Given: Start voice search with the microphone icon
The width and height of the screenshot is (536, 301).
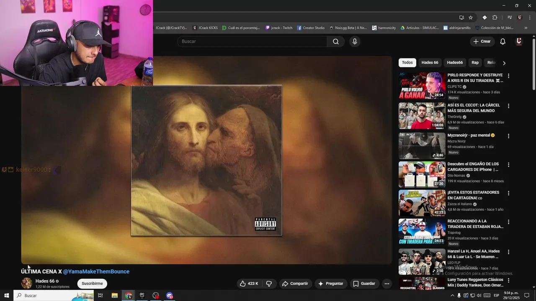Looking at the screenshot, I should click(355, 41).
